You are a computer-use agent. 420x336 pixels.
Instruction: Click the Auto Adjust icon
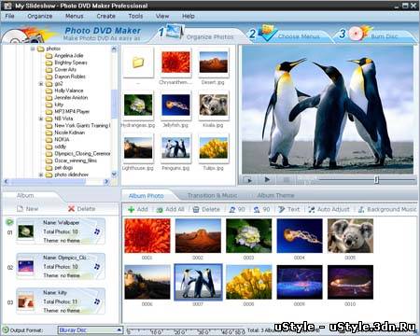[x=312, y=209]
